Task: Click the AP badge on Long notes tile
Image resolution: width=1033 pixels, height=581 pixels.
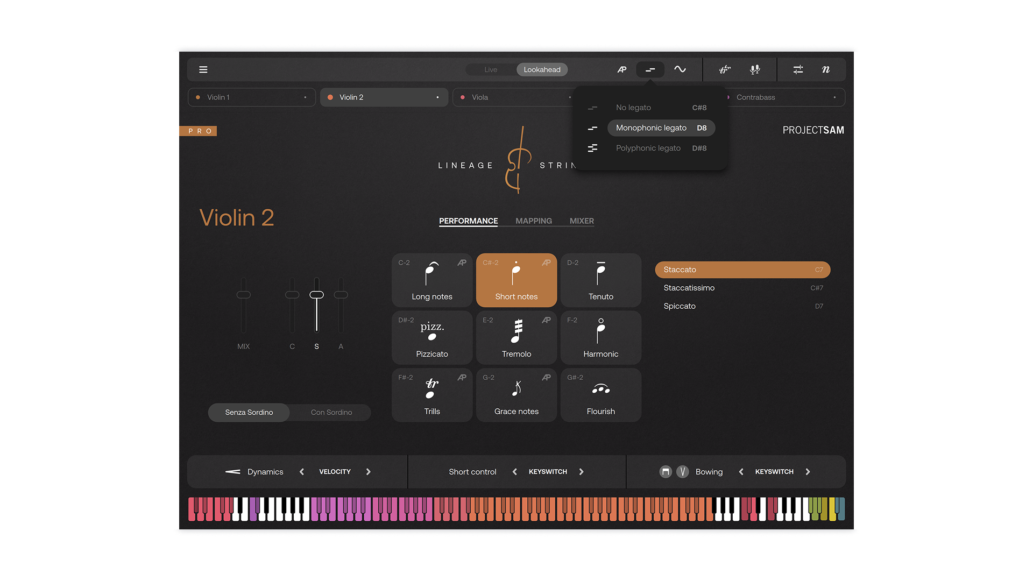Action: coord(462,263)
